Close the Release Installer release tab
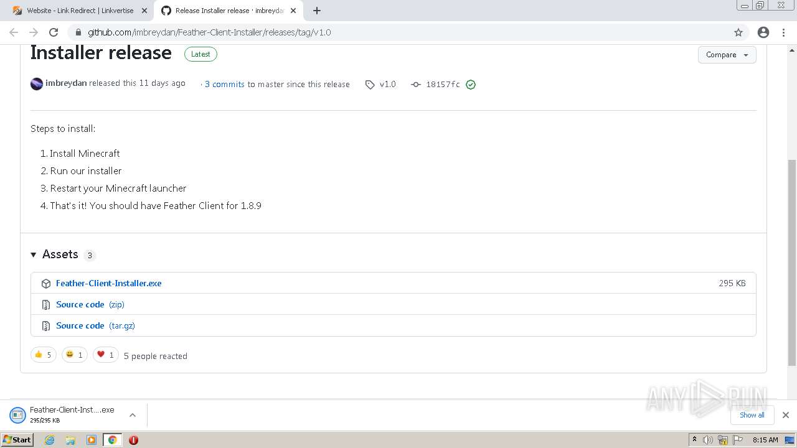Viewport: 797px width, 448px height. [x=293, y=11]
